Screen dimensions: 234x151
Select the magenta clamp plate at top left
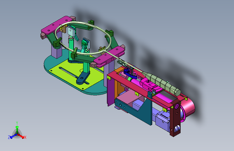point(57,25)
